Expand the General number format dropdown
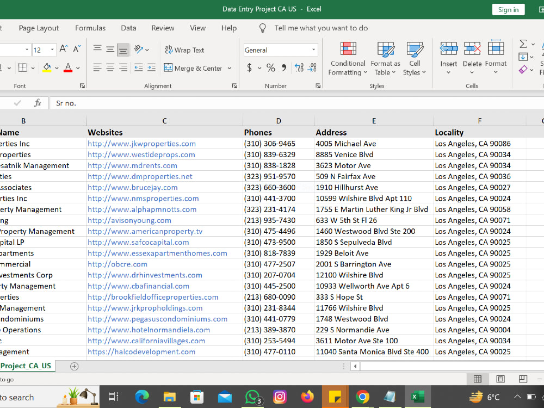Image resolution: width=544 pixels, height=408 pixels. click(x=314, y=50)
